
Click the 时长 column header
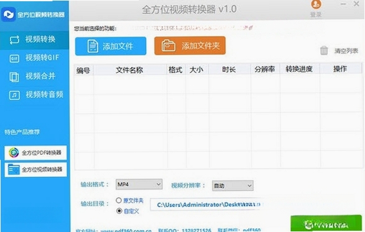point(229,70)
